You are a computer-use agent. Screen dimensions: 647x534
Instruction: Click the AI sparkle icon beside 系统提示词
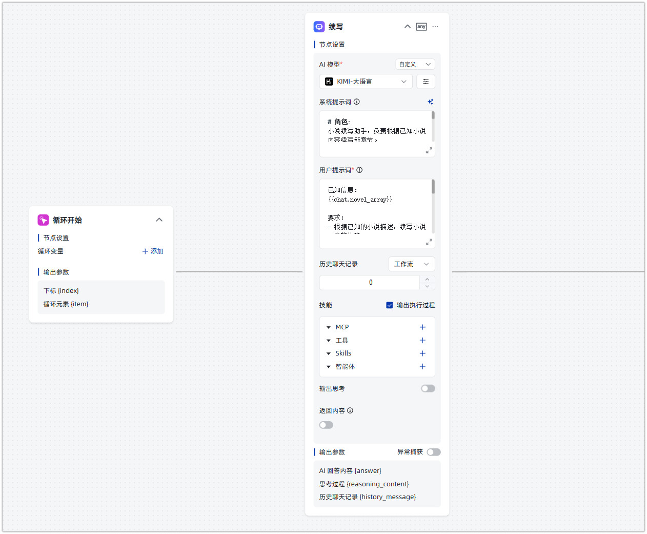point(430,102)
